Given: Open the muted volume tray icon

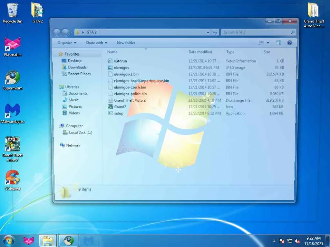Looking at the screenshot, I should point(297,241).
